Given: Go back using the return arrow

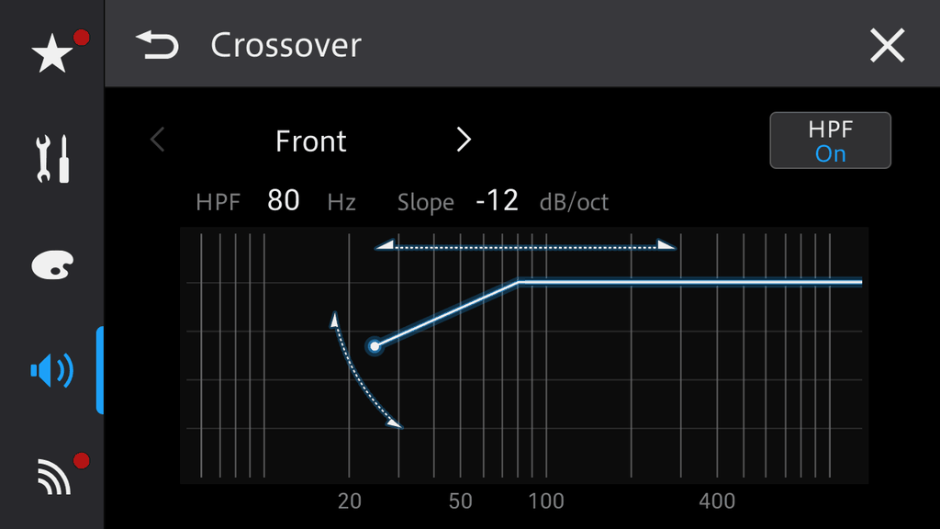Looking at the screenshot, I should point(157,45).
